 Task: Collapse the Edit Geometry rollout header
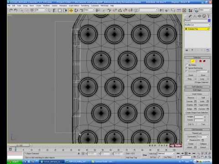click(197, 129)
